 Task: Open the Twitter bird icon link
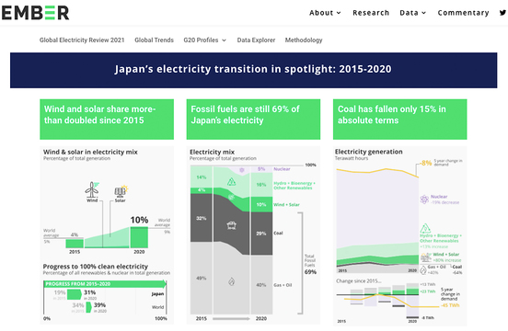tap(502, 13)
